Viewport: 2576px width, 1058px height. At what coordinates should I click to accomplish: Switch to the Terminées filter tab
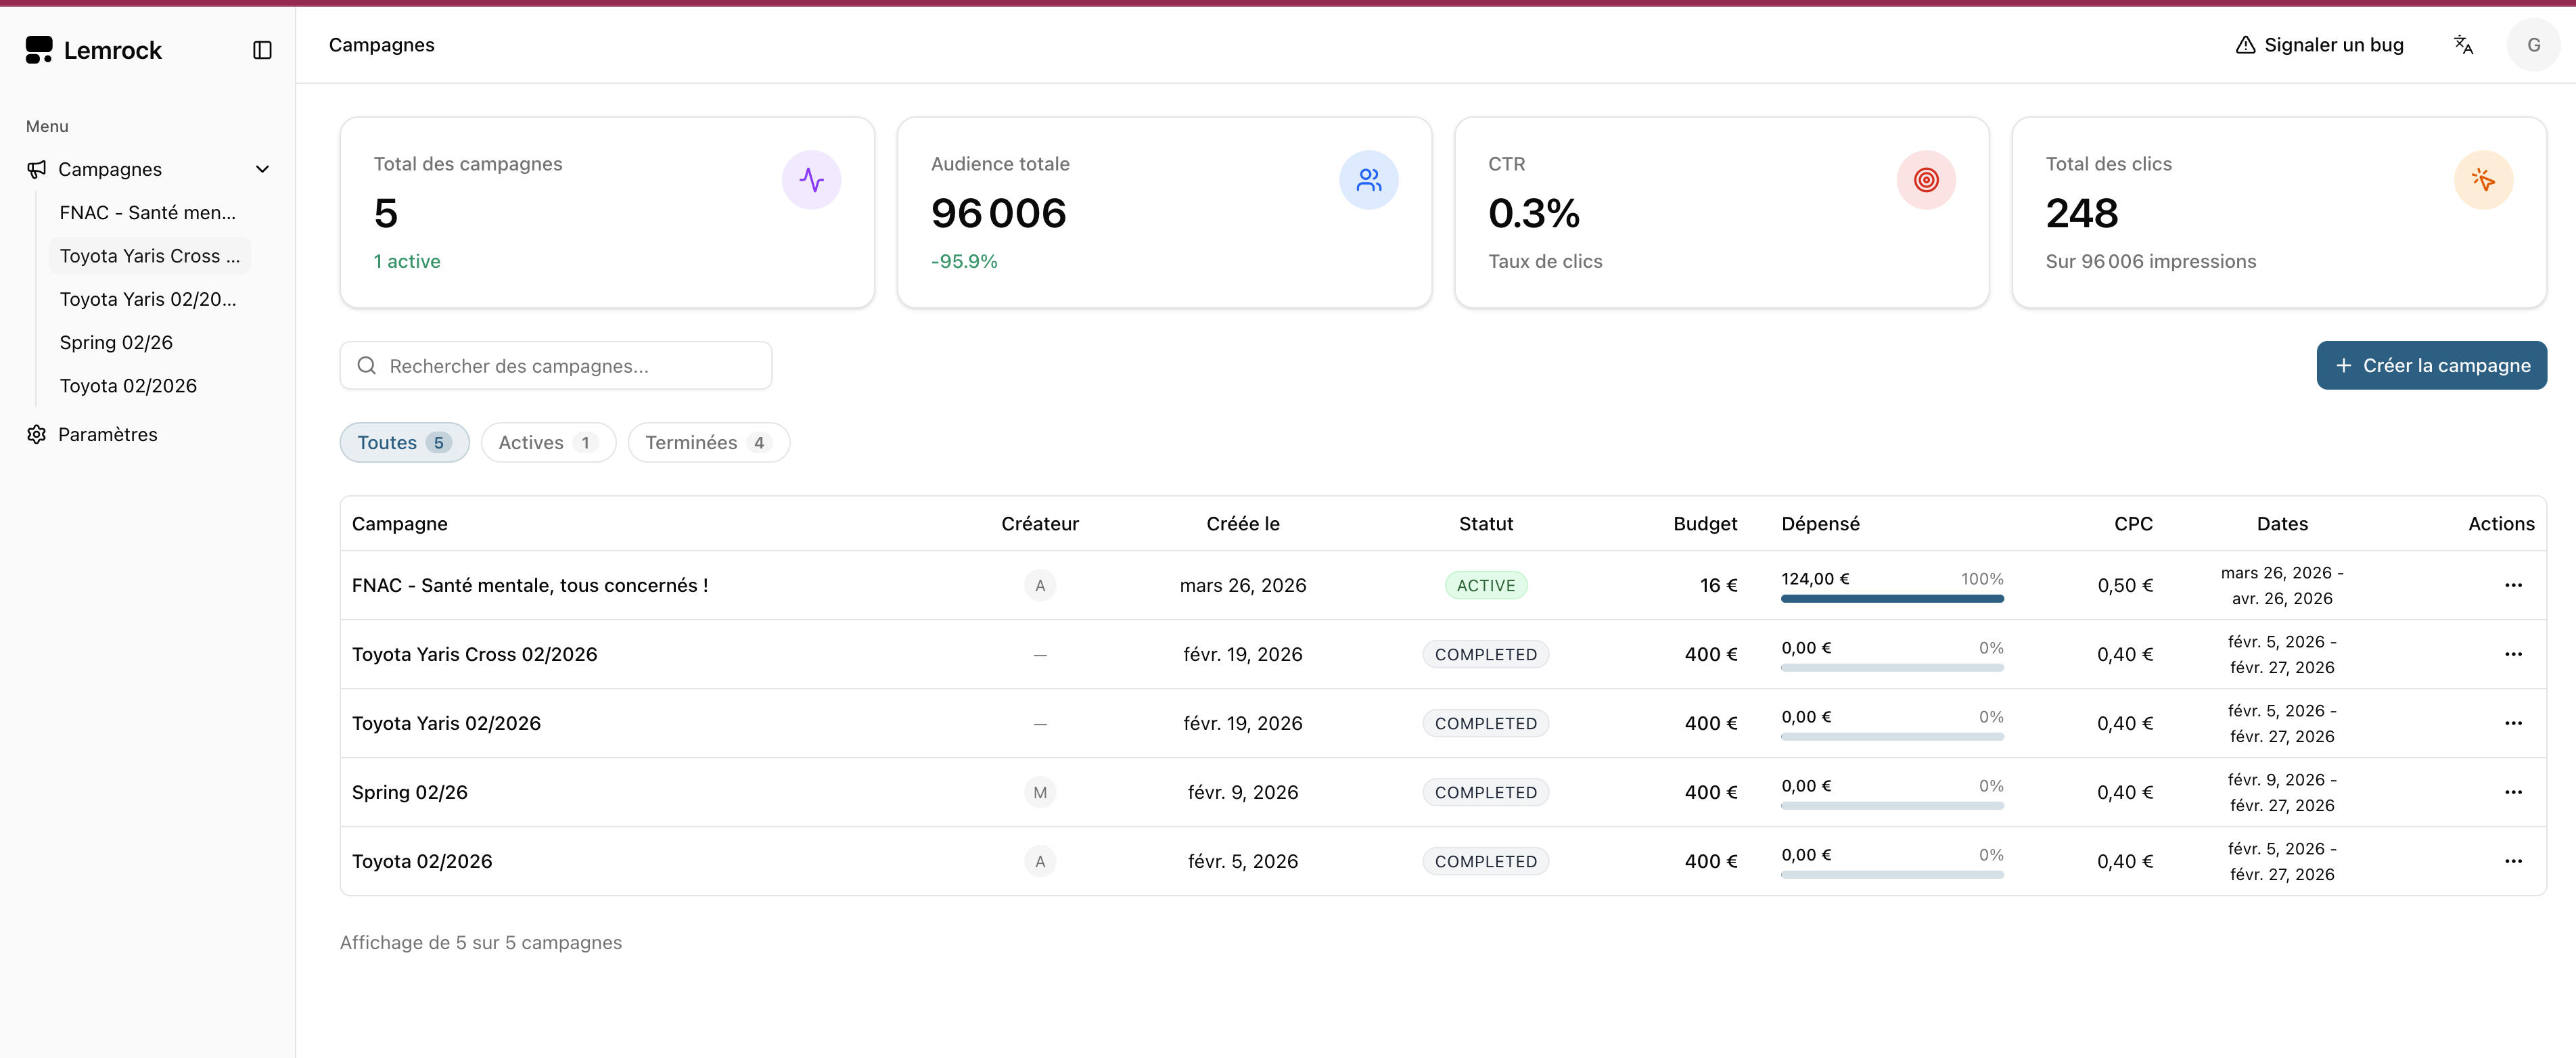708,443
